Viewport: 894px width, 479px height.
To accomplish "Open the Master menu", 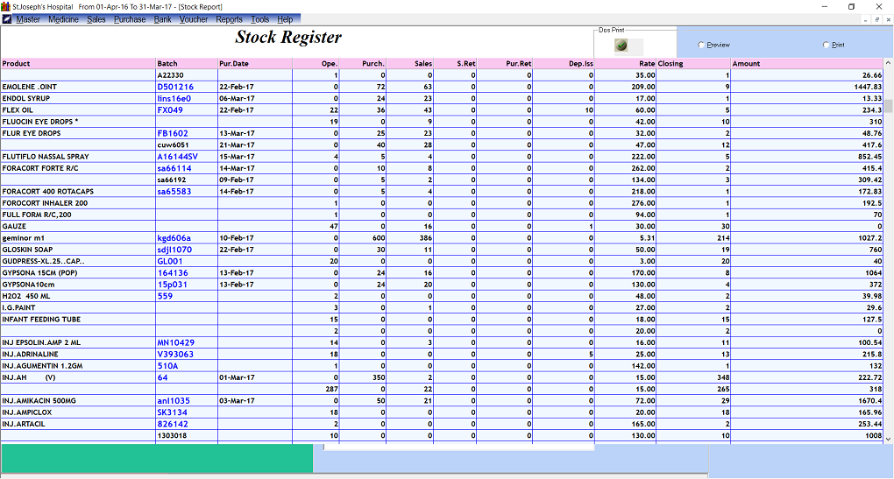I will click(x=28, y=19).
